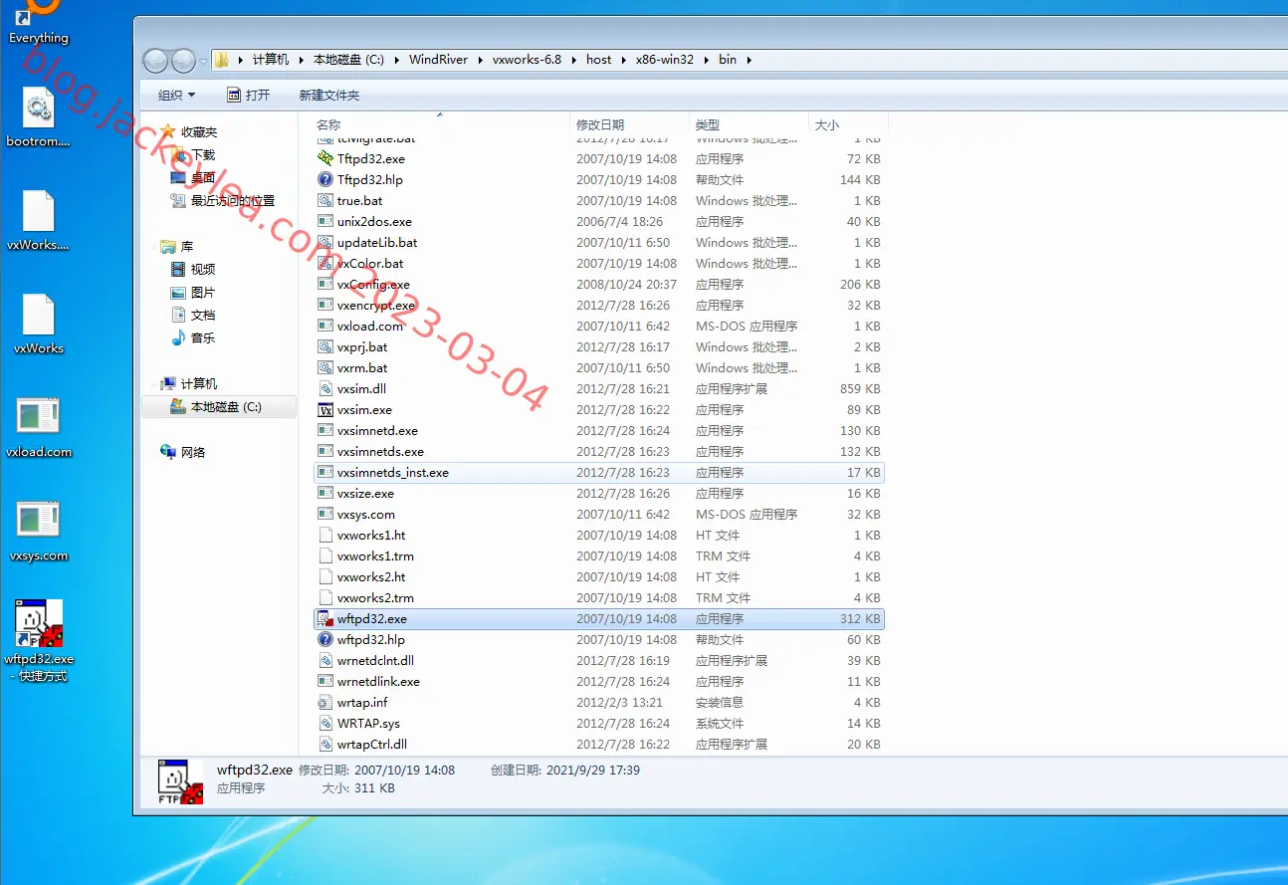Click host in the address bar
Viewport: 1288px width, 885px height.
599,60
